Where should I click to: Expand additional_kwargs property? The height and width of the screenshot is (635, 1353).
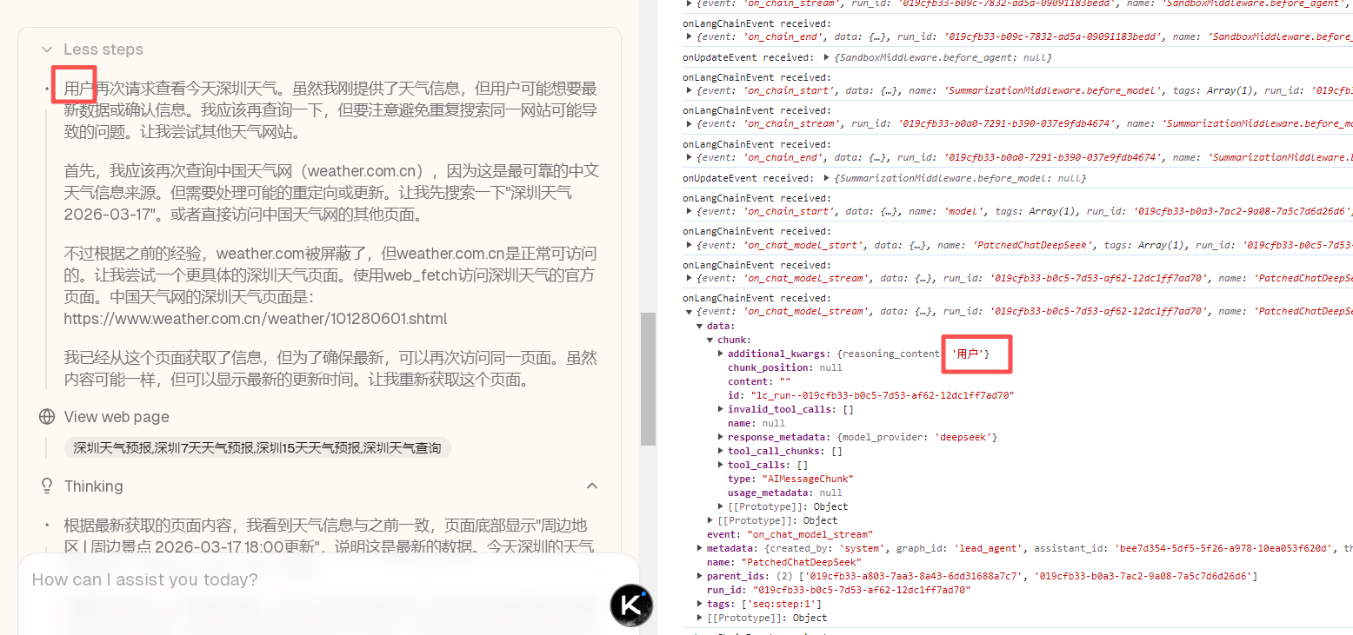point(722,354)
